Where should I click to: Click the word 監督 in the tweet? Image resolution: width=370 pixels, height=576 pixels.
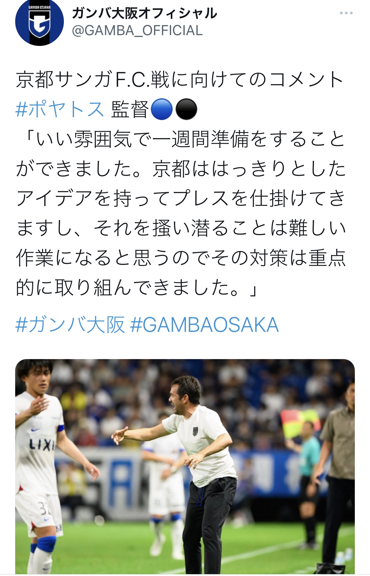130,109
